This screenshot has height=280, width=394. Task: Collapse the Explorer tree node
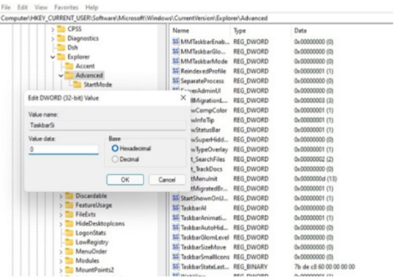[53, 57]
